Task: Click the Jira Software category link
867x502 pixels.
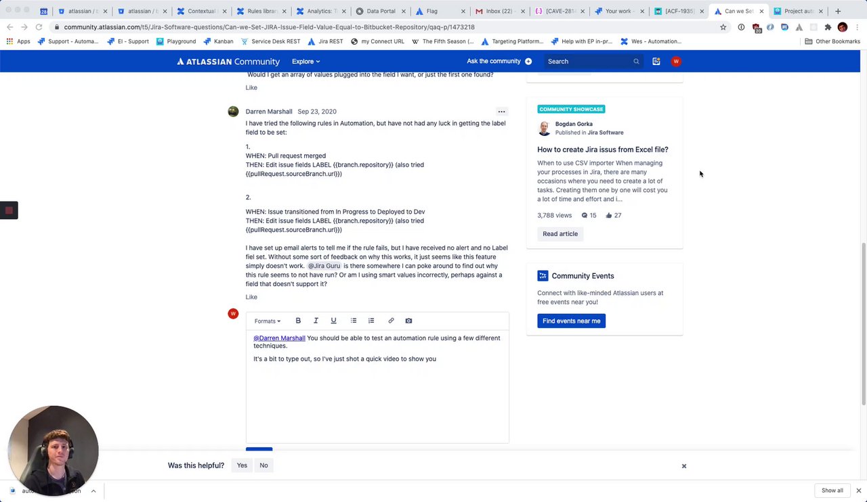Action: pos(606,133)
